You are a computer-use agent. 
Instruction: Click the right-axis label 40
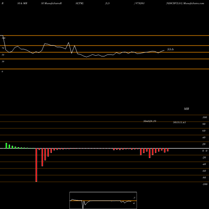tap(204, 138)
